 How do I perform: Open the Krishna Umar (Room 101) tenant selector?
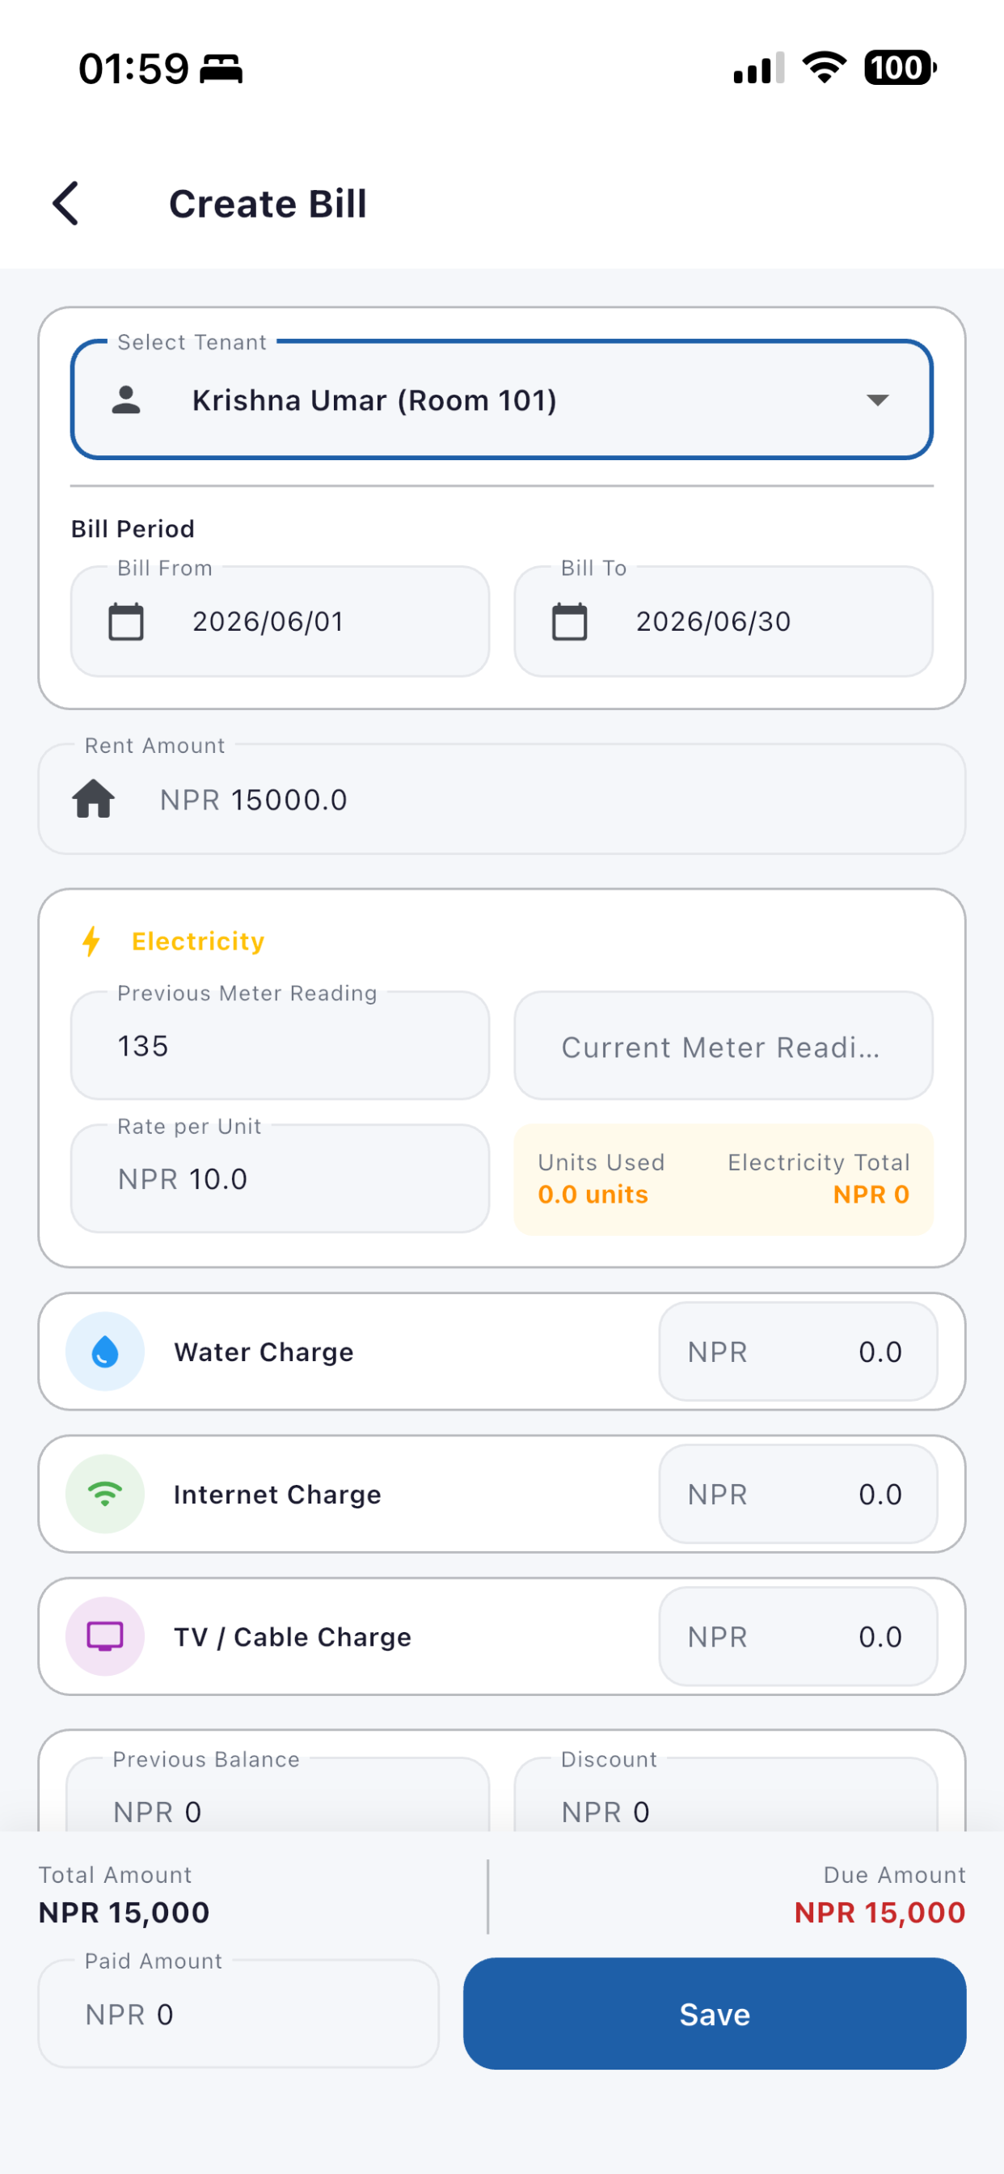(502, 400)
